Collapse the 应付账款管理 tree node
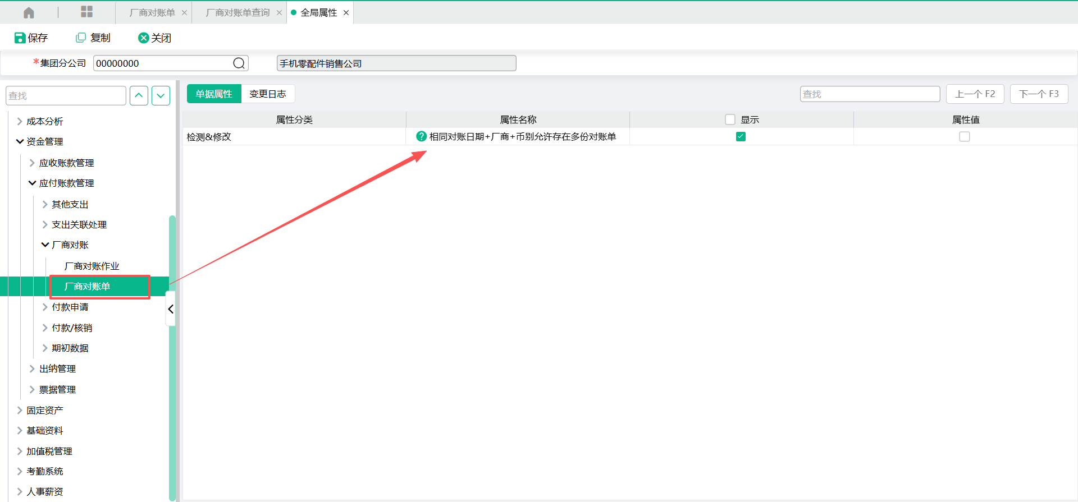This screenshot has height=502, width=1078. (33, 183)
